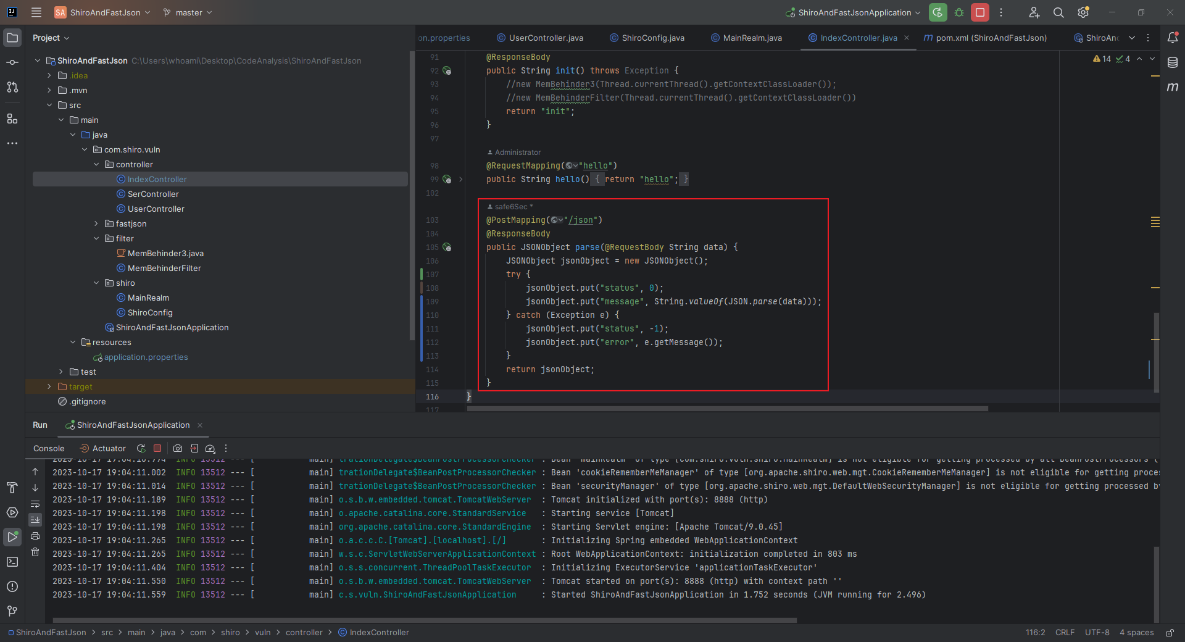Viewport: 1185px width, 642px height.
Task: Show hidden editor tabs dropdown
Action: [x=1132, y=38]
